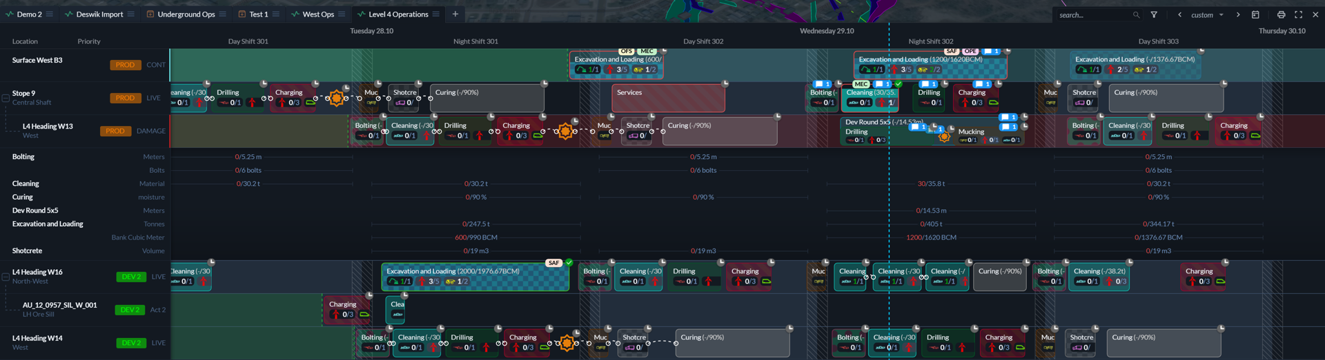Switch to Deswik Import tab
Image resolution: width=1325 pixels, height=360 pixels.
pyautogui.click(x=99, y=14)
